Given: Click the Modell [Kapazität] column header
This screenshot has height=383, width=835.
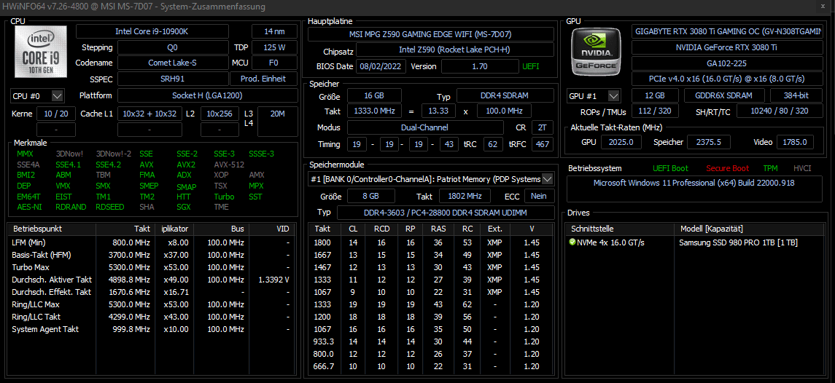Looking at the screenshot, I should pyautogui.click(x=750, y=229).
